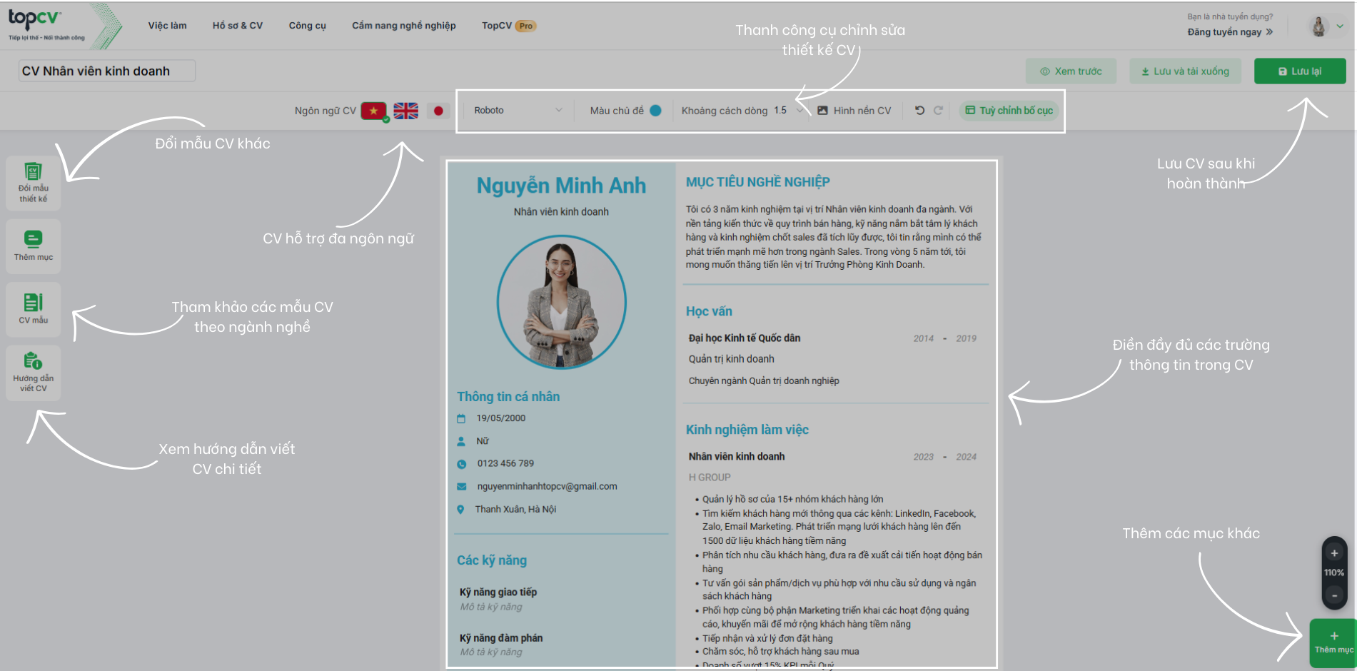The height and width of the screenshot is (671, 1357).
Task: Click Kỹ năng đàm phán skill title
Action: click(501, 638)
